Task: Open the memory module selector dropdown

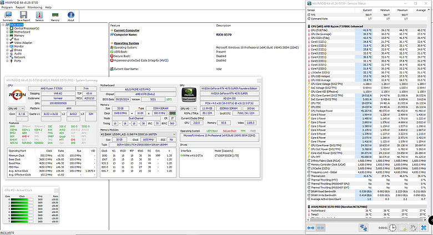Action: point(138,134)
